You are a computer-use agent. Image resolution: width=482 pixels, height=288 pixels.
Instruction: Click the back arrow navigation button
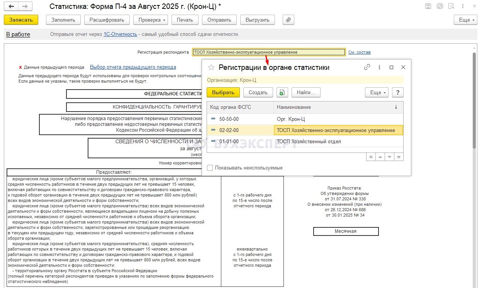[12, 7]
